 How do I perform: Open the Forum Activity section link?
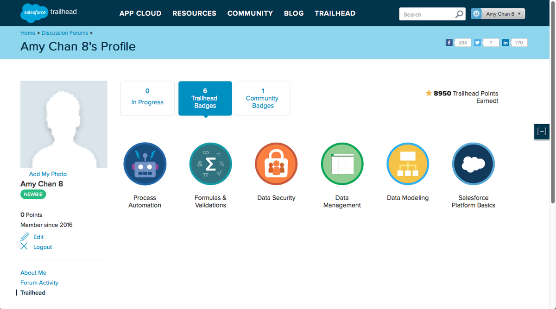[39, 283]
